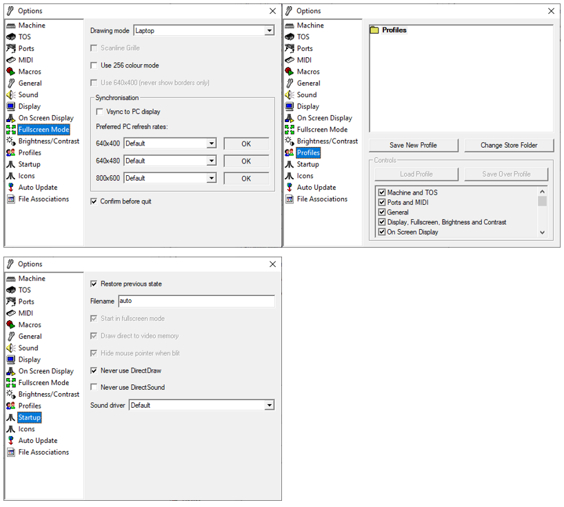Click the yellow Profiles folder icon

click(x=374, y=30)
